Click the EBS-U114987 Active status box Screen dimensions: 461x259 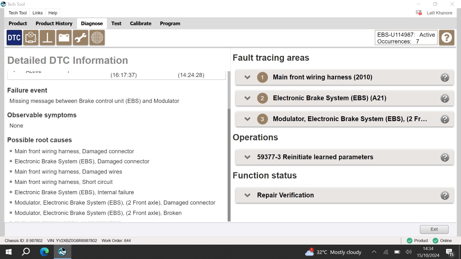pos(406,38)
